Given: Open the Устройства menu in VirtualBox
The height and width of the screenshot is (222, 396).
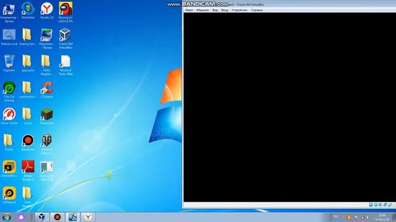Looking at the screenshot, I should coord(239,10).
